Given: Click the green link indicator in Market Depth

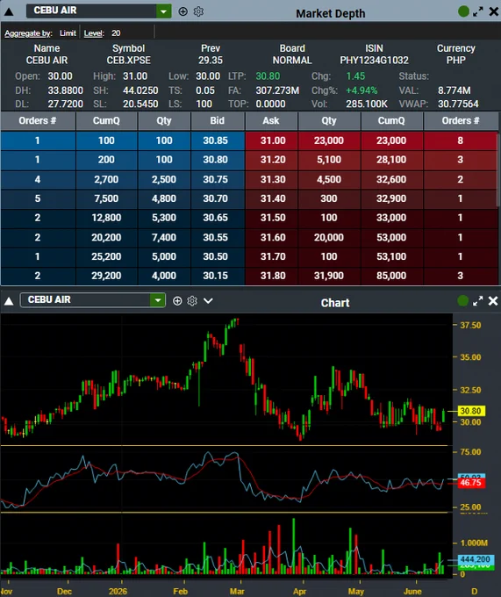Looking at the screenshot, I should pyautogui.click(x=463, y=11).
